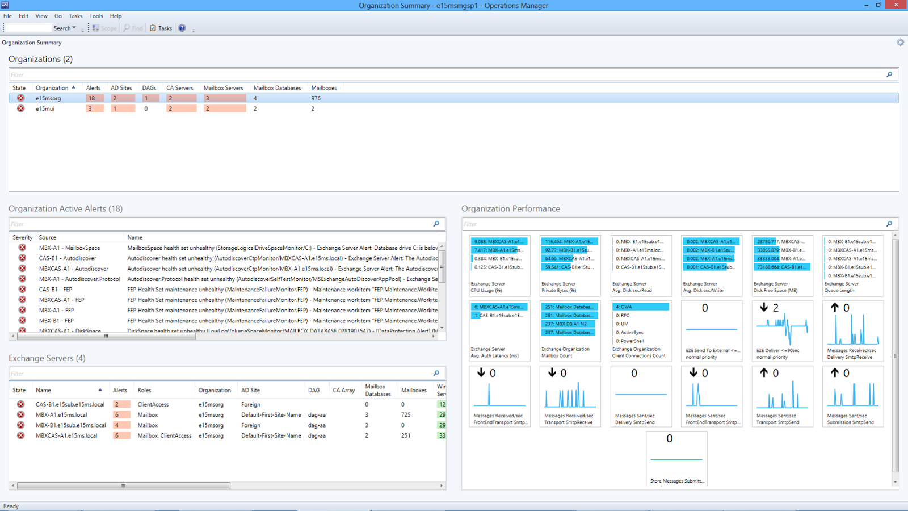Click the Exchange Servers horizontal scrollbar
Screen dimensions: 908x511
click(x=124, y=485)
